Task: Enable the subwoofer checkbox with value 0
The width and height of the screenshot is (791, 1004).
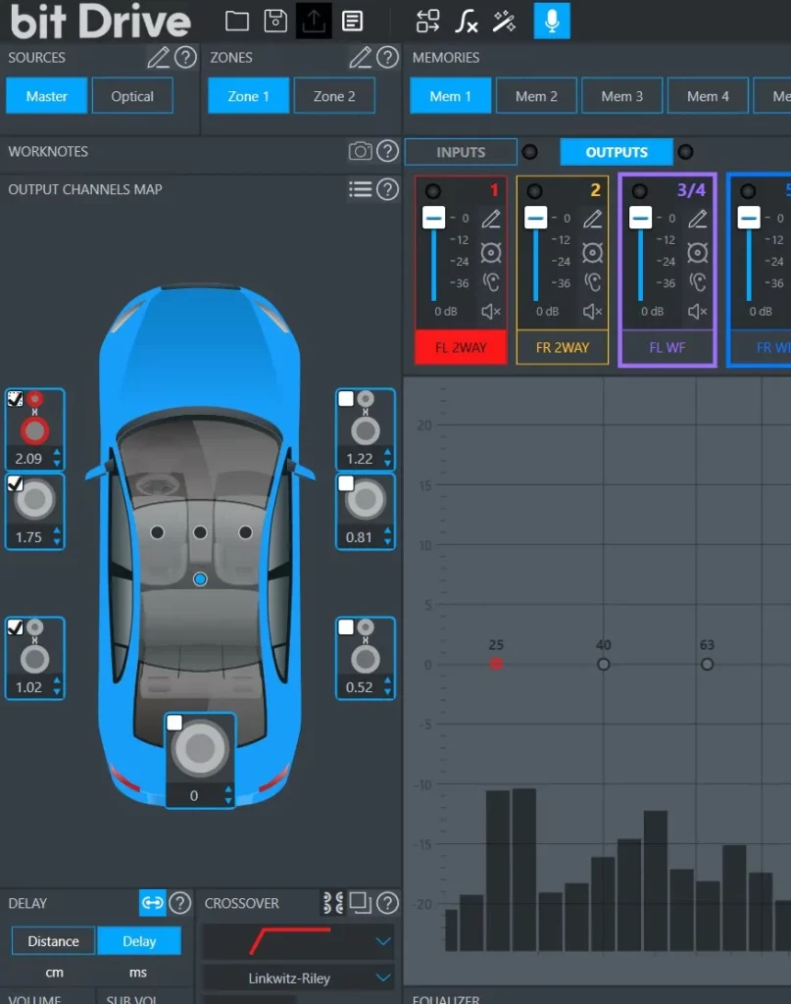Action: tap(174, 723)
